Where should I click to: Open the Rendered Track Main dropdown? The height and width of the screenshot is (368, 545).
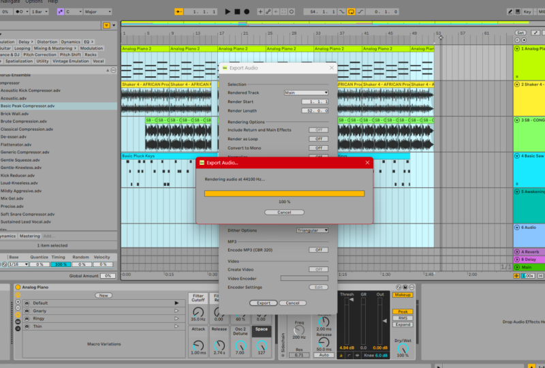306,93
